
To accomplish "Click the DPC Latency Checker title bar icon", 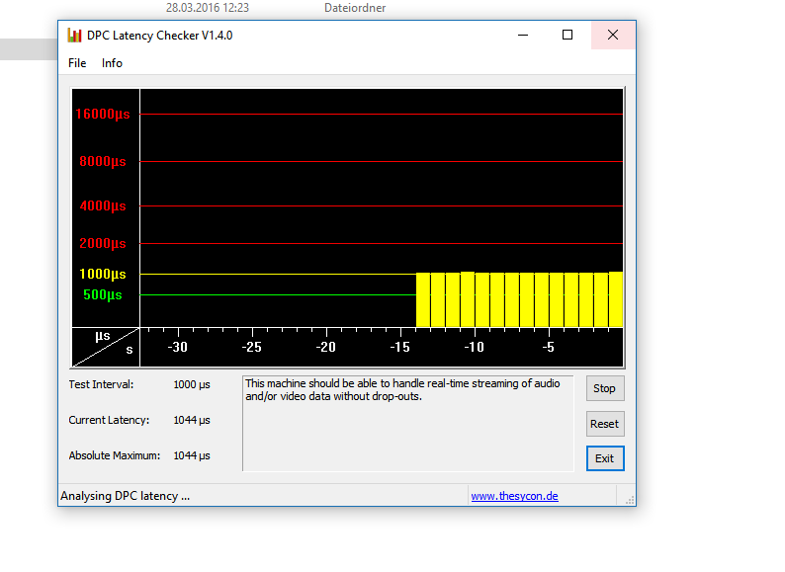I will point(74,36).
